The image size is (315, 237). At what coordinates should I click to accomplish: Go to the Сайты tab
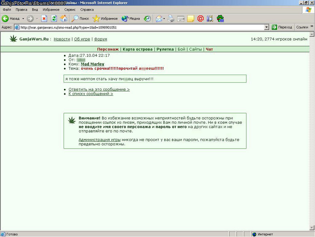[196, 50]
